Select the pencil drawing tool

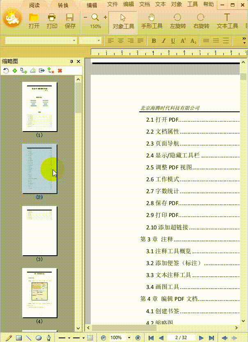click(x=9, y=338)
